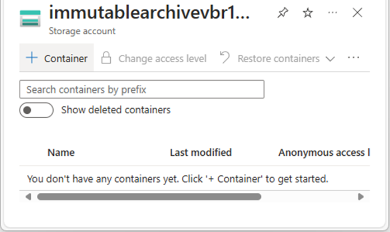Click the plus icon to add container
The width and height of the screenshot is (390, 232).
pos(32,58)
